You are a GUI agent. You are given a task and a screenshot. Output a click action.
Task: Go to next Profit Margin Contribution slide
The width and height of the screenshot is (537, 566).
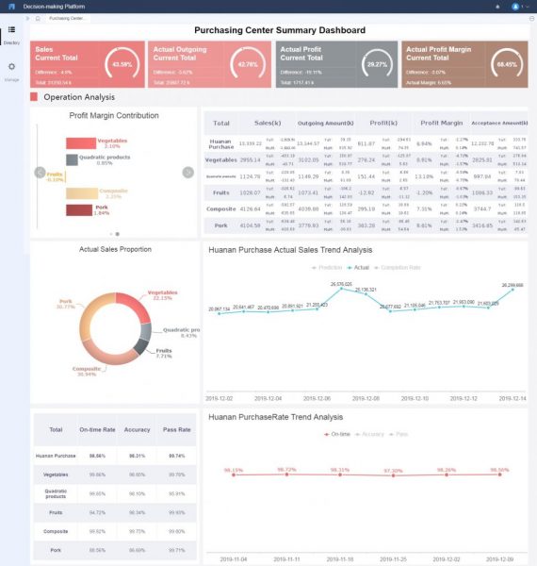click(187, 173)
